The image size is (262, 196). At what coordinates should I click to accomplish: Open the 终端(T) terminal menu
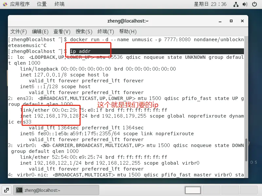coord(105,31)
